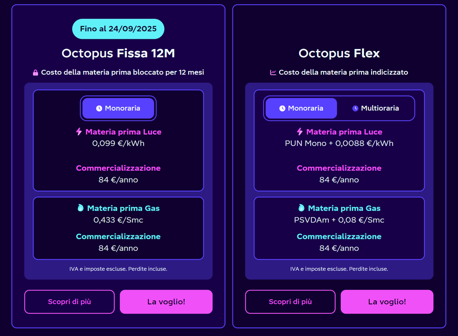Viewport: 458px width, 336px height.
Task: Click the PSVDAm + 0,08 €/Smc gas price
Action: tap(339, 220)
